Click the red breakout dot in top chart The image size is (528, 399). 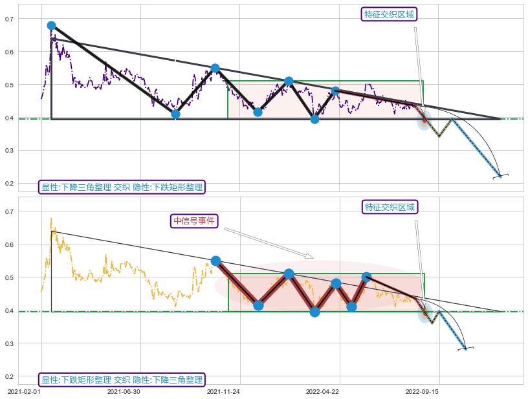pos(424,120)
